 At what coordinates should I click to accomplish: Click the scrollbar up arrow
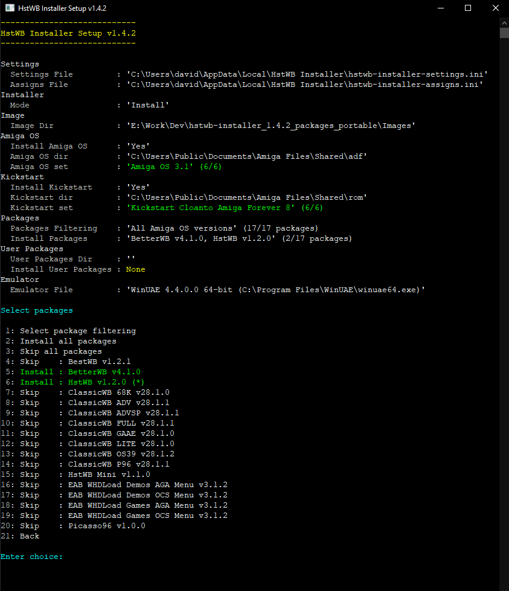pos(504,23)
